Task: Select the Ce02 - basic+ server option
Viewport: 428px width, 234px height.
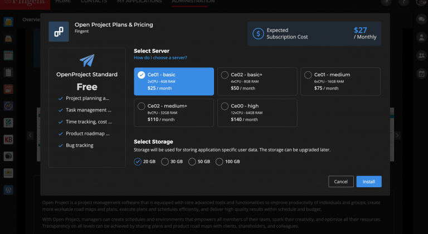Action: click(x=257, y=81)
